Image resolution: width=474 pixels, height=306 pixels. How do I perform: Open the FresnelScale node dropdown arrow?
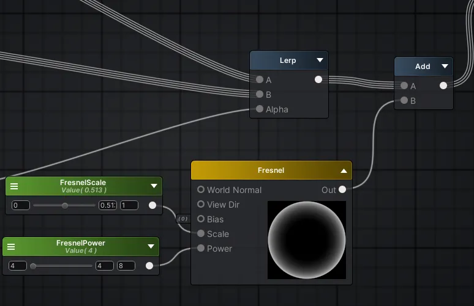pos(154,186)
